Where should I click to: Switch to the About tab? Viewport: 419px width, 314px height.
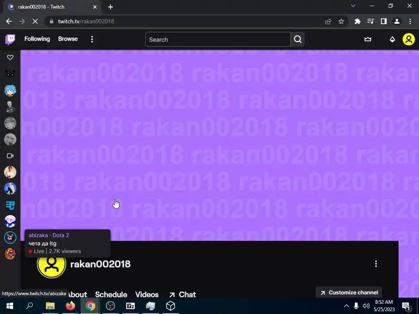(x=77, y=294)
